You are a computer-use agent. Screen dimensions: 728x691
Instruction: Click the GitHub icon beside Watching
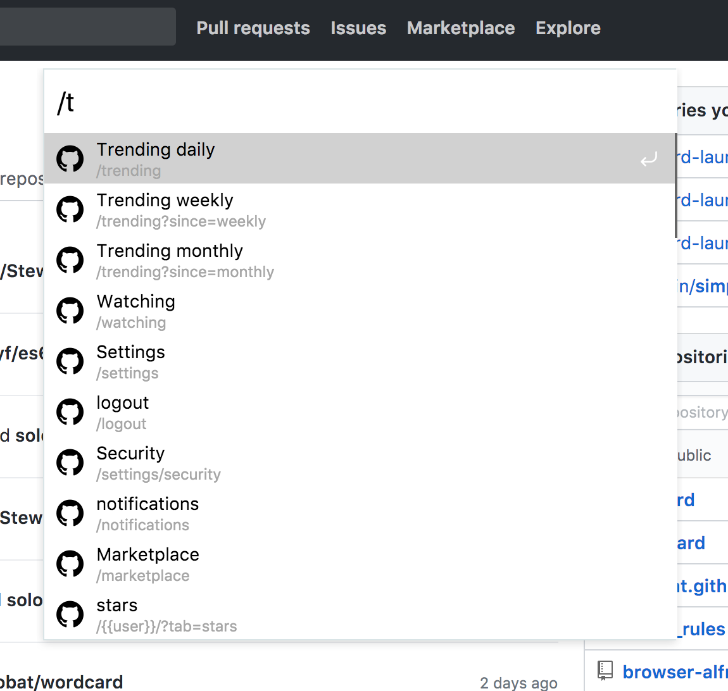[x=70, y=311]
